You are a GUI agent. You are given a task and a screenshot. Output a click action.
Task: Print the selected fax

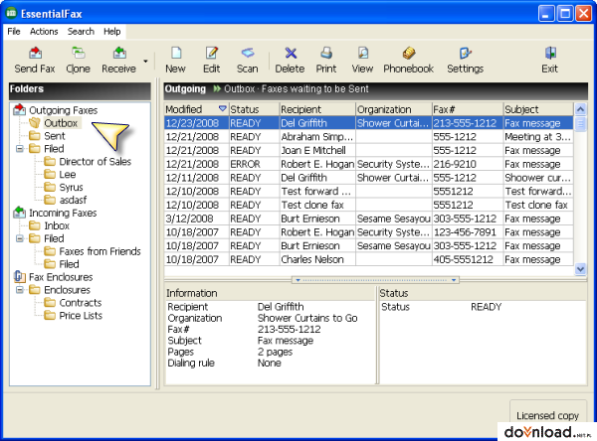pos(326,60)
